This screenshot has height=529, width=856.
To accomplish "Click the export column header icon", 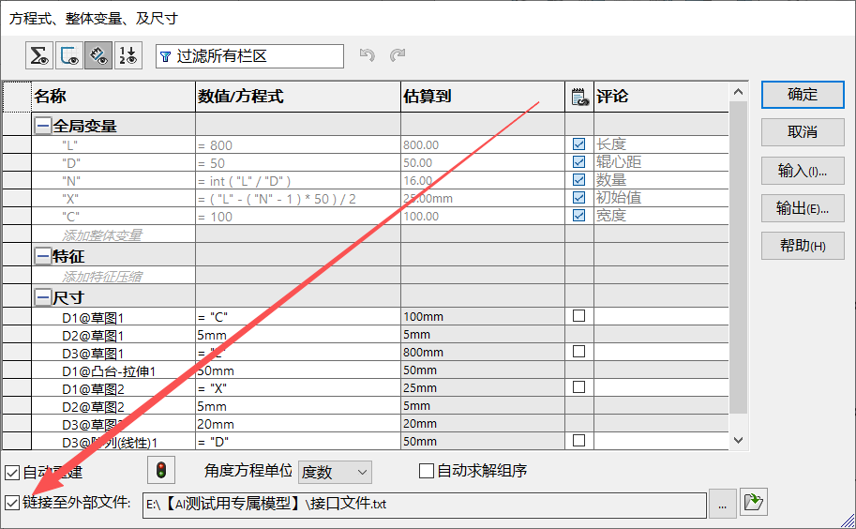I will [x=579, y=97].
